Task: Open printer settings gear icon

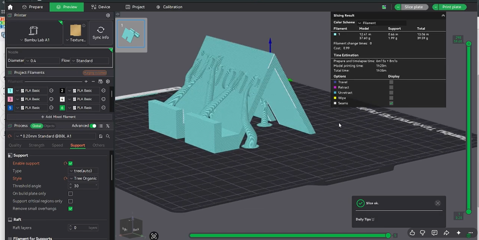Action: (x=108, y=15)
